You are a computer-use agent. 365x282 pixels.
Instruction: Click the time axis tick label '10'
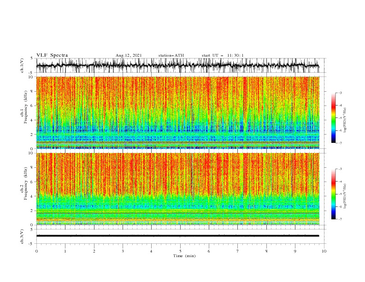324,251
